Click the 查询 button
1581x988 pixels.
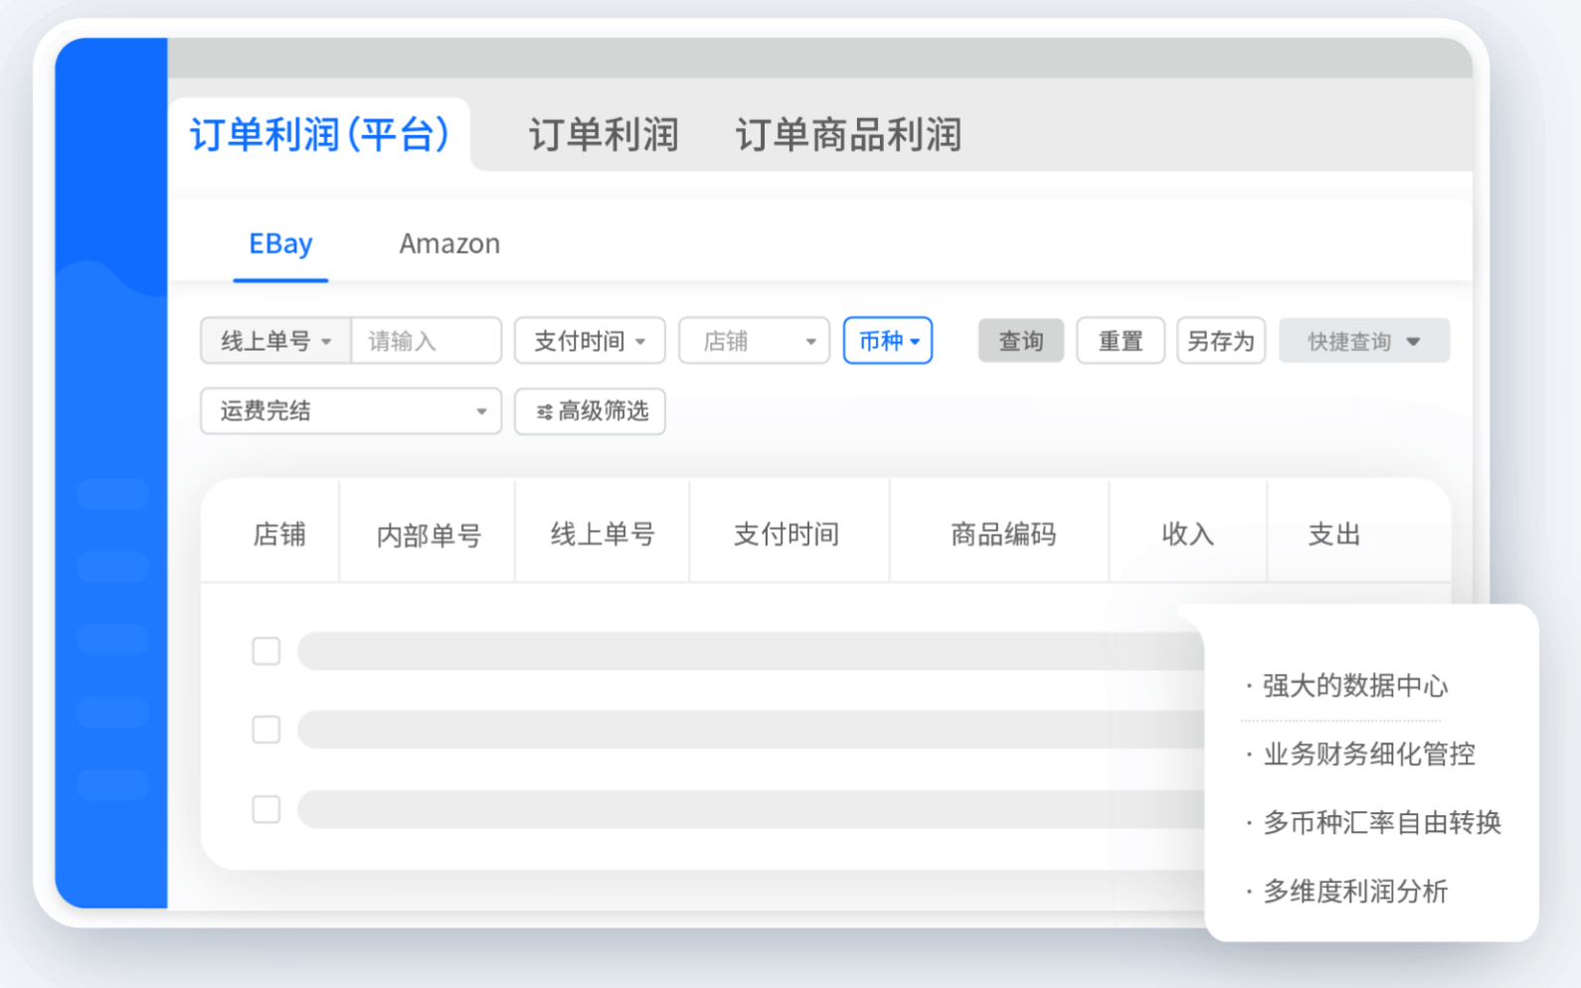pos(1021,341)
